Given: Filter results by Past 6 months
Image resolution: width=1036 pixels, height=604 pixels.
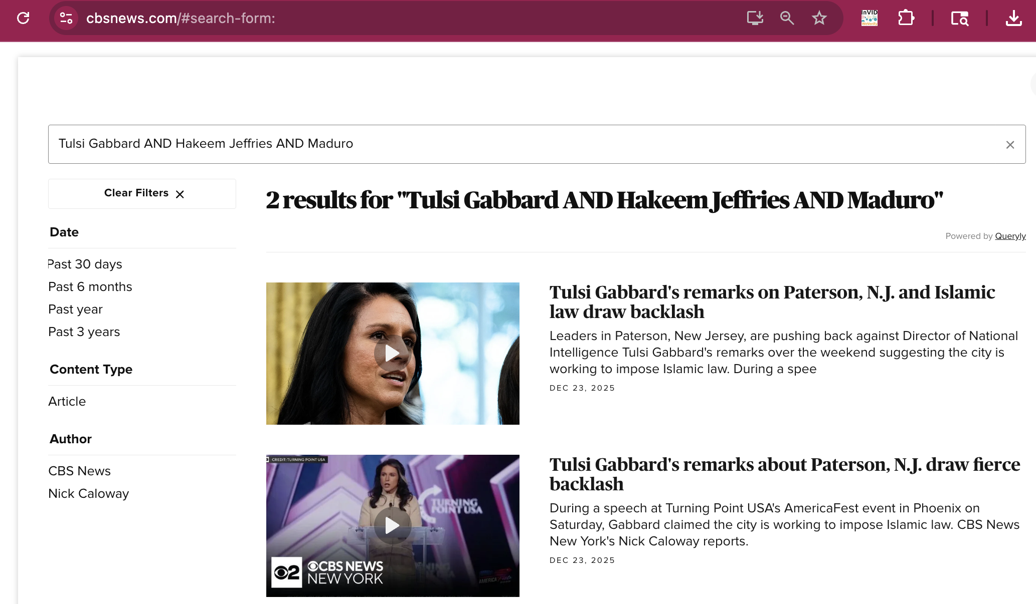Looking at the screenshot, I should point(90,286).
